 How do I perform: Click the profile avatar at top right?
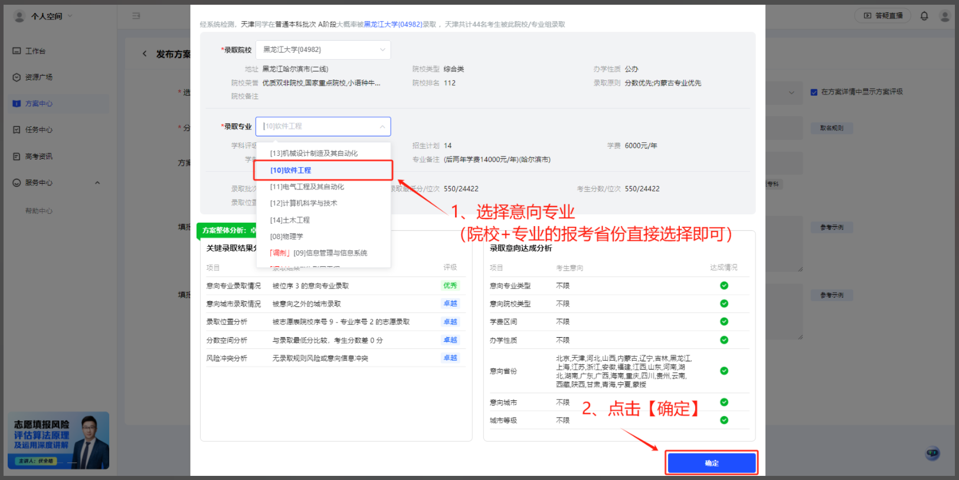(x=945, y=16)
